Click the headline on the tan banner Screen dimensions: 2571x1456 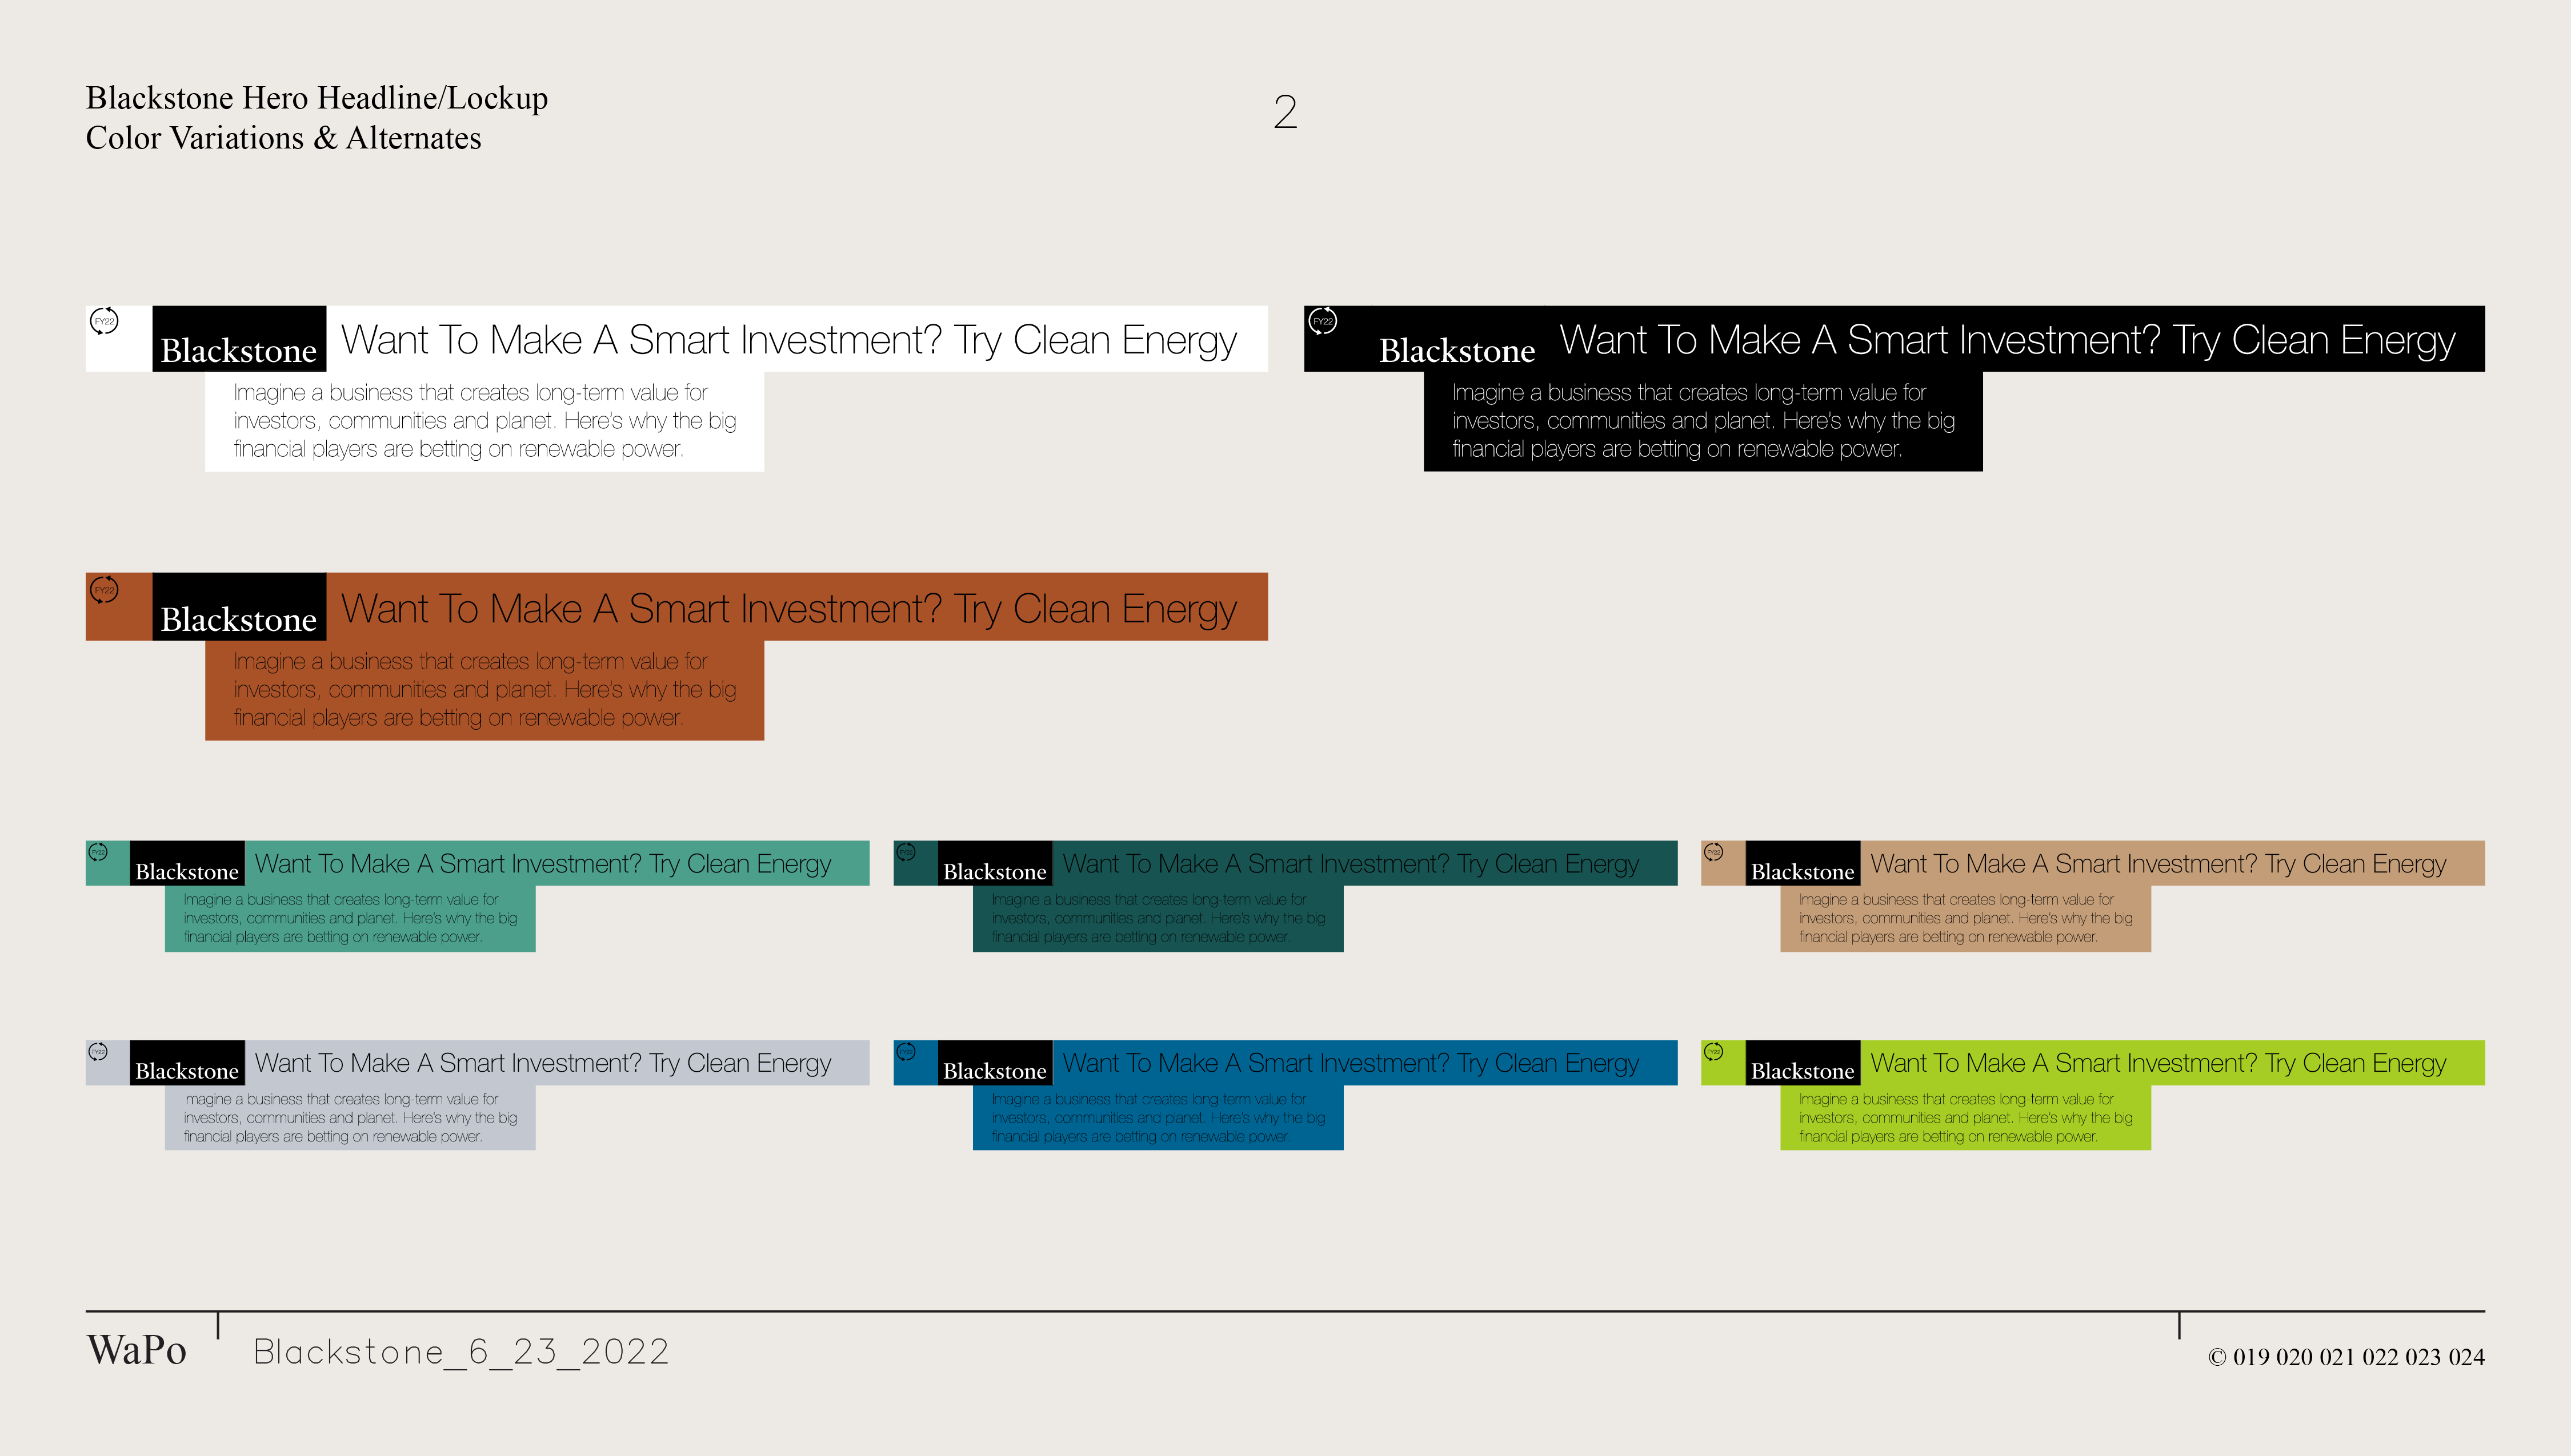point(2159,864)
